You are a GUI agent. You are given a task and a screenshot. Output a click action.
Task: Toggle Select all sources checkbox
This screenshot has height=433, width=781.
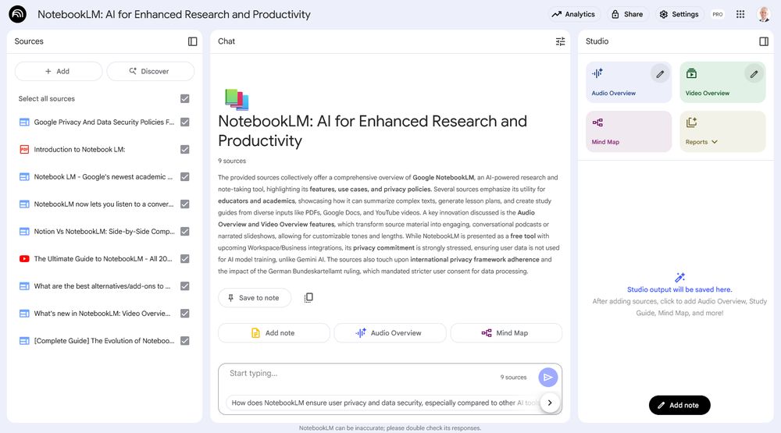[185, 99]
